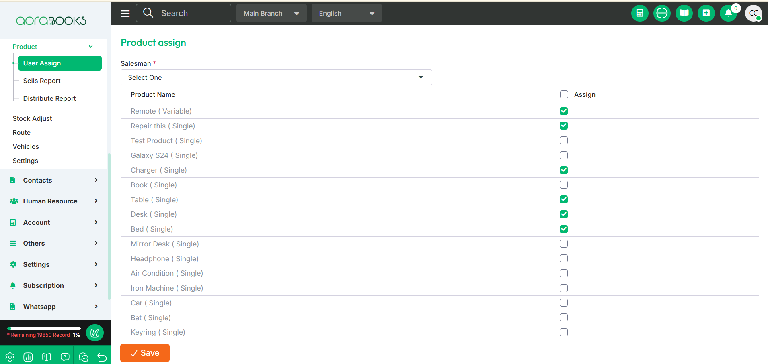The image size is (768, 364).
Task: Check the Book ( Single) checkbox
Action: tap(564, 185)
